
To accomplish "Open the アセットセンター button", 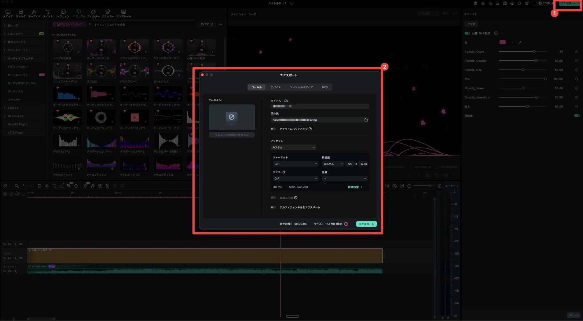I will (x=68, y=24).
